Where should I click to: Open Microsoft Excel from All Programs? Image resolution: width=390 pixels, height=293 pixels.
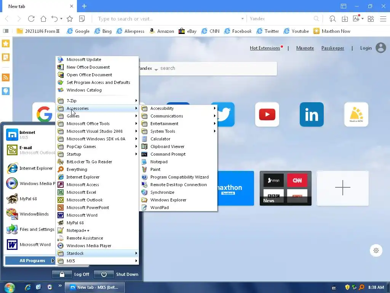click(97, 192)
